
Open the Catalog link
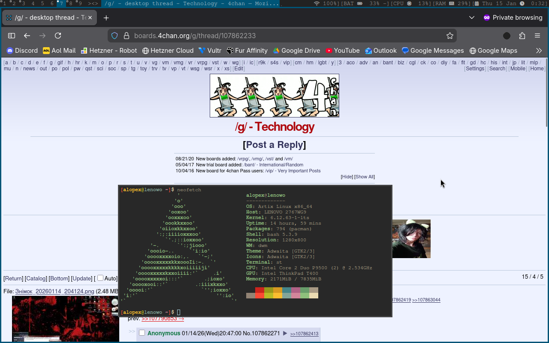tap(36, 279)
